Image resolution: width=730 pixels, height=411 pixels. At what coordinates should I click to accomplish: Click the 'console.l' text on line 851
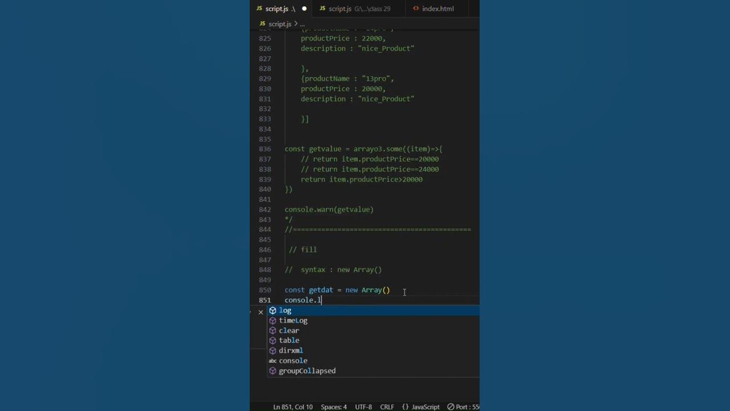[303, 300]
